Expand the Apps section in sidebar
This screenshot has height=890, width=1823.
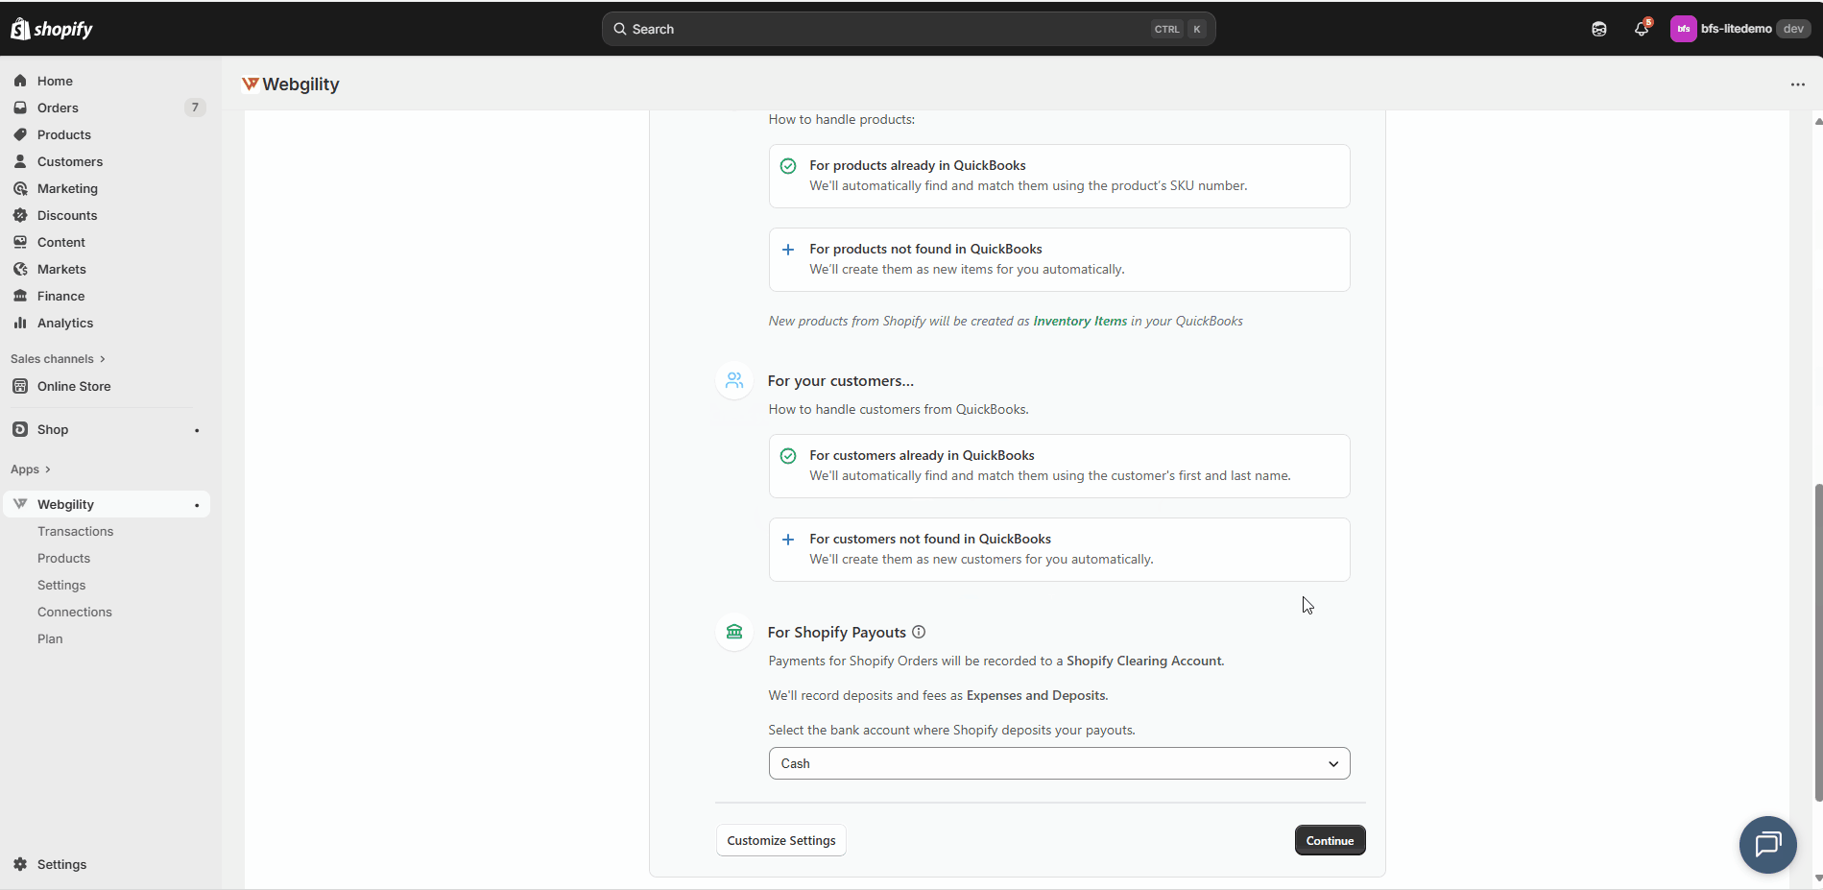tap(31, 469)
